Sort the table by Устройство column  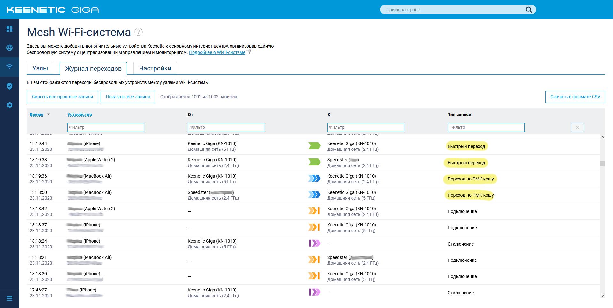pos(79,114)
